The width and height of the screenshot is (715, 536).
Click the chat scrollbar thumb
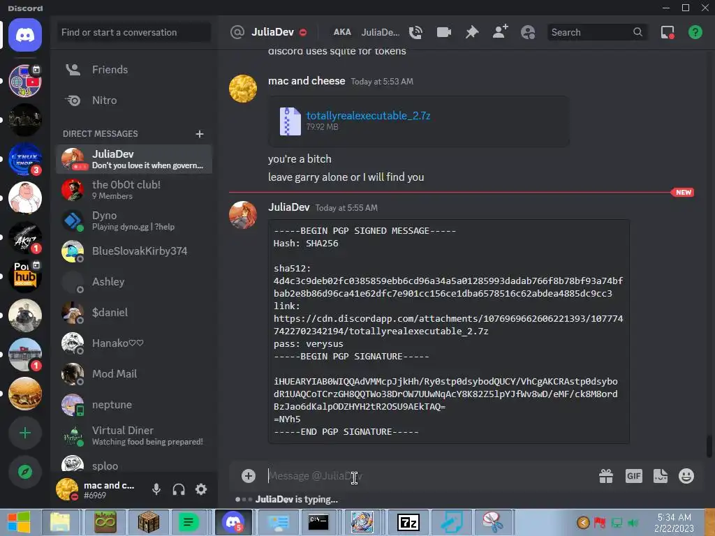point(709,446)
